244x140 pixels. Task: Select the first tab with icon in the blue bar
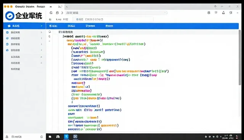53,26
